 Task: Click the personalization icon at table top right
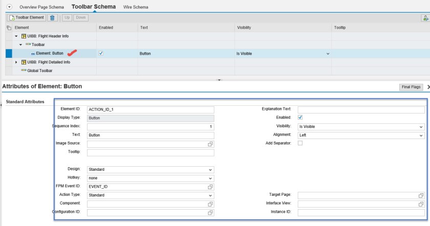pos(425,18)
